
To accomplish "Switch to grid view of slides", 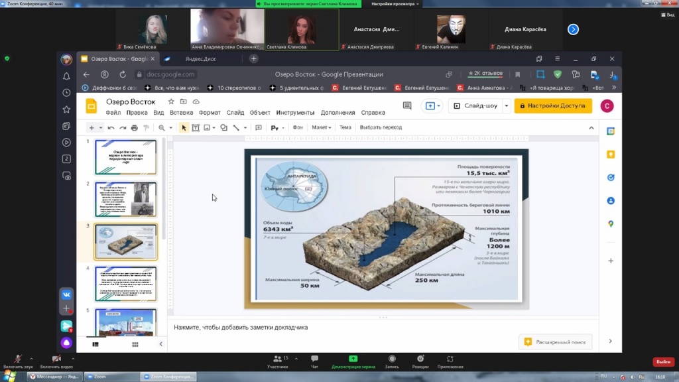I will [x=135, y=344].
